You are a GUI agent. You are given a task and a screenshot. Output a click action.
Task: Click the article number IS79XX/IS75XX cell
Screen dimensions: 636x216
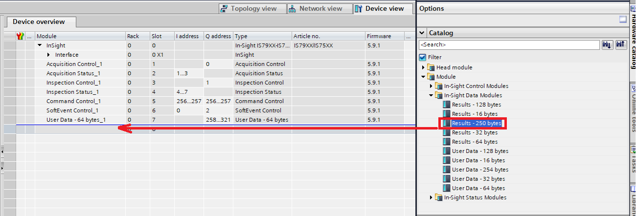coord(328,45)
